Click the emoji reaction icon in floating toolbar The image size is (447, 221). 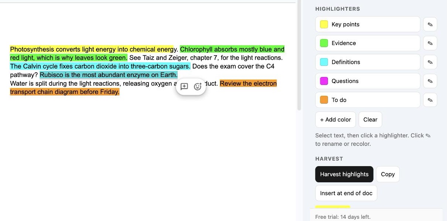click(x=198, y=87)
